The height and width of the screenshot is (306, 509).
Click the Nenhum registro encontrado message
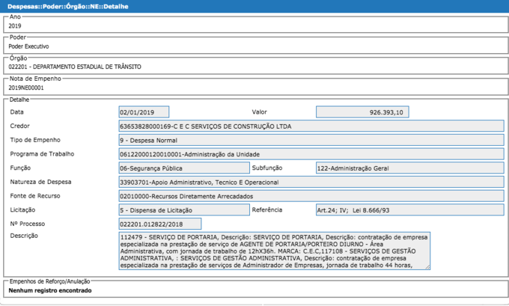(x=49, y=290)
